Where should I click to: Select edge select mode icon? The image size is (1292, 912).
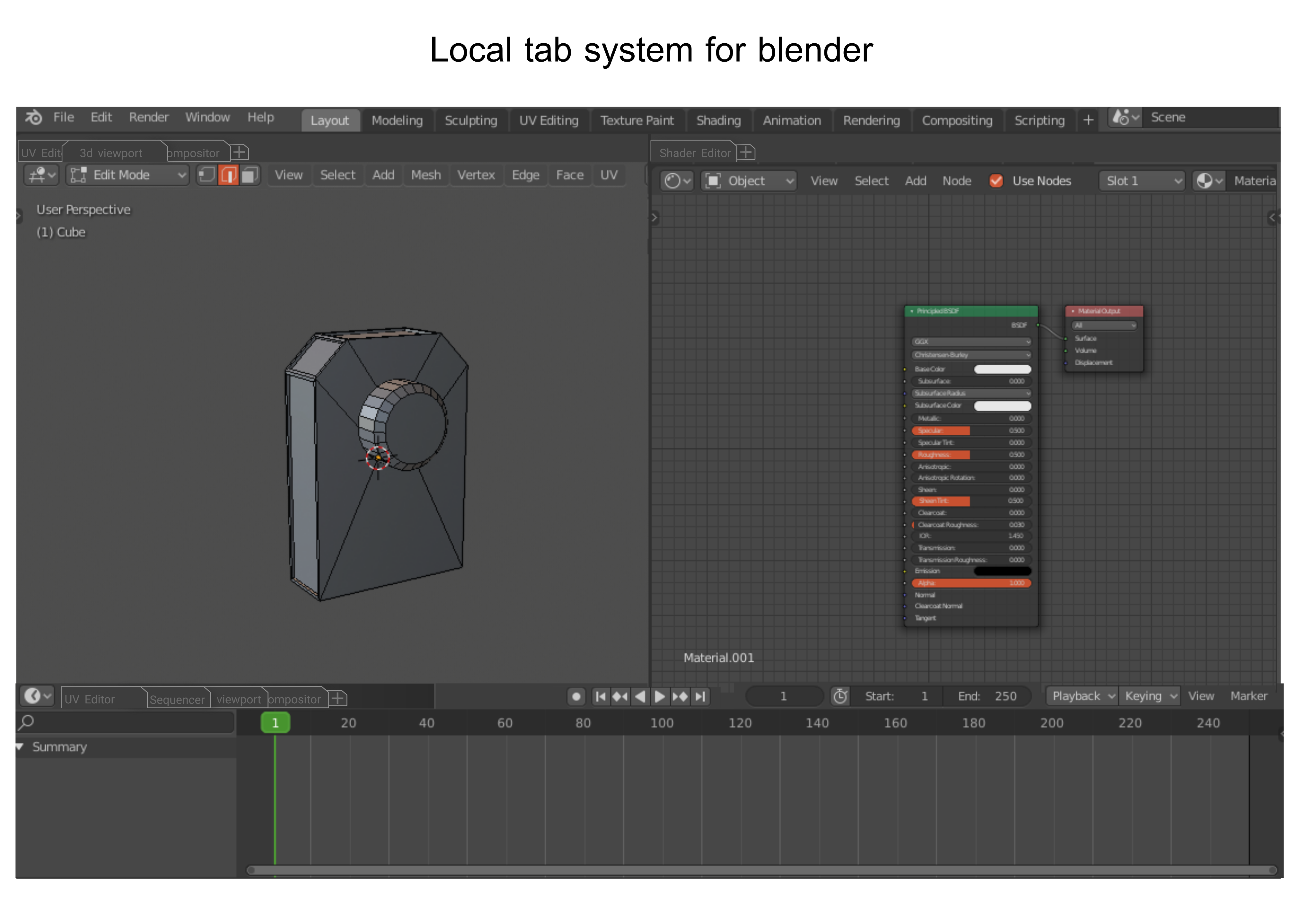[x=228, y=175]
